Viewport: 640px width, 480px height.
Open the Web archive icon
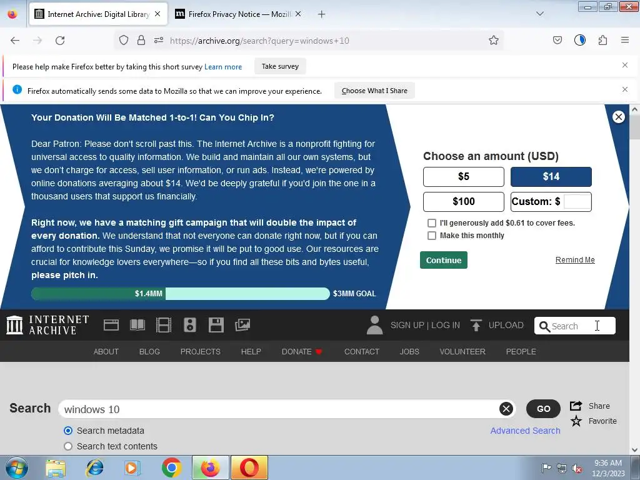pyautogui.click(x=111, y=325)
